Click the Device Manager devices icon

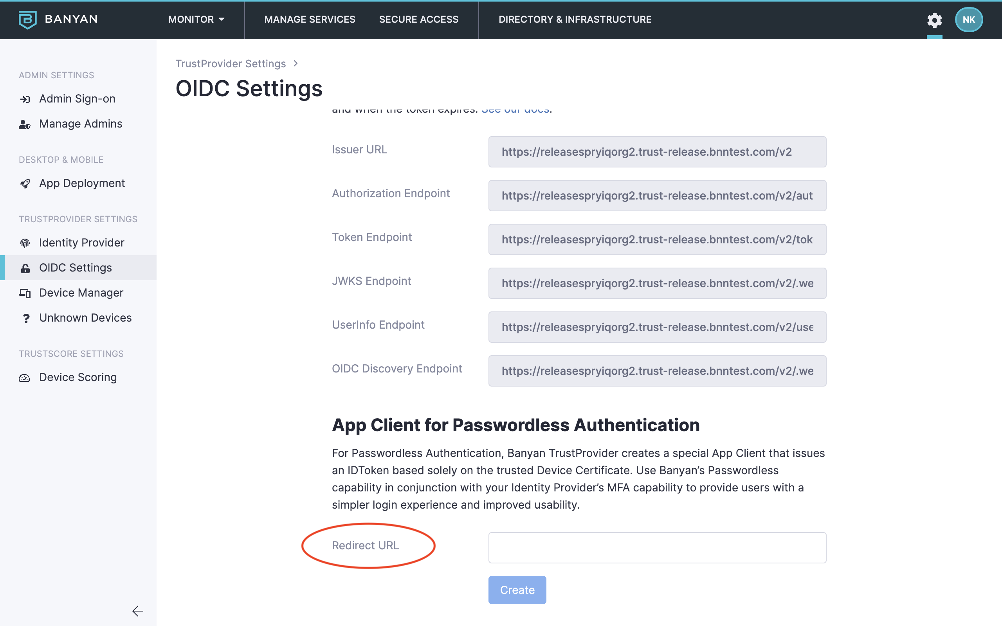tap(25, 293)
